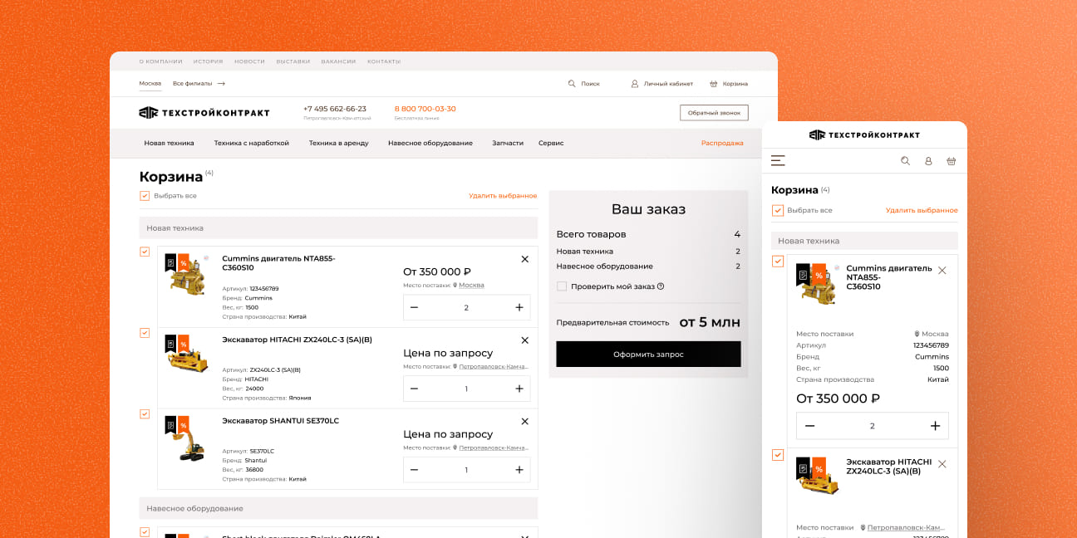Remove Экскаватор SHANTUI item with X (desktop)
The height and width of the screenshot is (538, 1077).
[524, 422]
